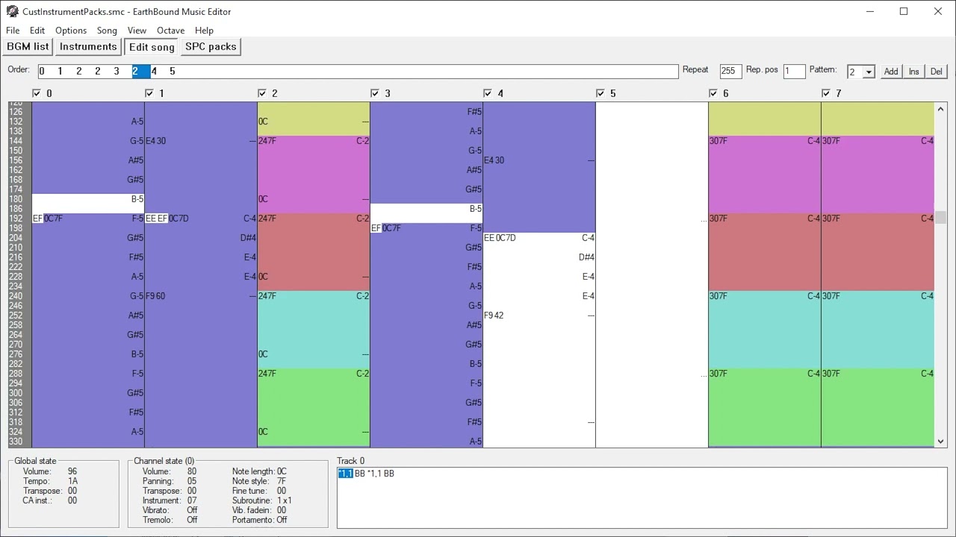Click the F#5 note at top of channel 3
Image resolution: width=956 pixels, height=537 pixels.
click(475, 112)
